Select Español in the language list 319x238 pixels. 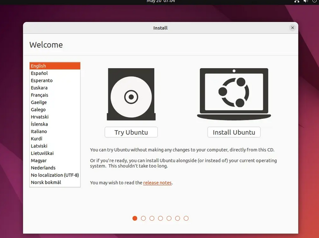tap(55, 73)
